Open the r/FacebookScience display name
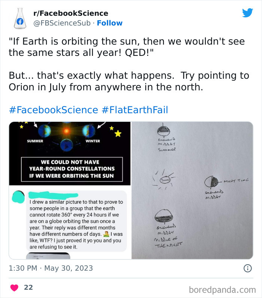Image resolution: width=262 pixels, height=298 pixels. click(71, 13)
